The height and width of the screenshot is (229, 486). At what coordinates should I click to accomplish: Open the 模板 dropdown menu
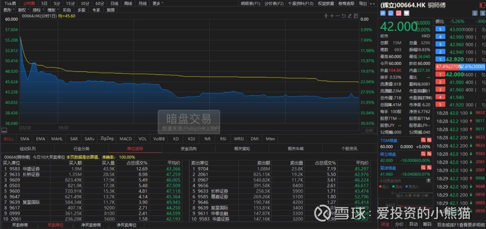[x=52, y=10]
